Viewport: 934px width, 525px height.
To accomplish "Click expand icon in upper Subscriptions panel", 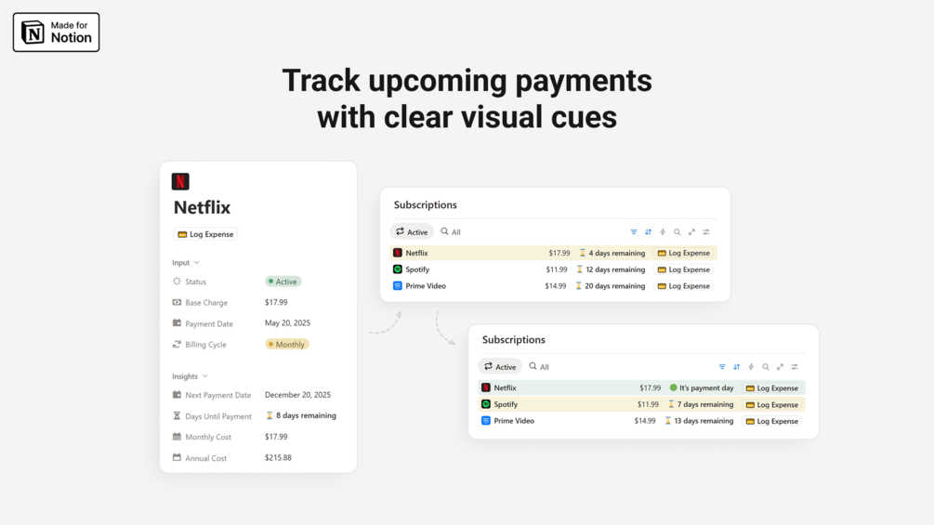I will point(691,232).
